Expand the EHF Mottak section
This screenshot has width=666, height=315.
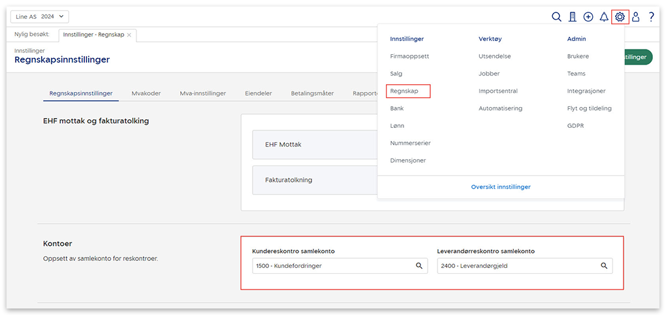pos(315,145)
